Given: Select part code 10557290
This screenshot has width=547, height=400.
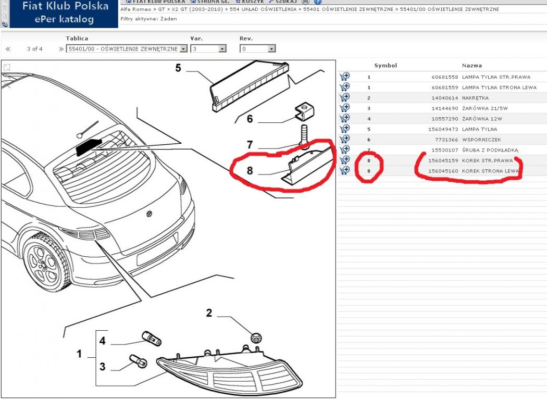Looking at the screenshot, I should (x=445, y=119).
